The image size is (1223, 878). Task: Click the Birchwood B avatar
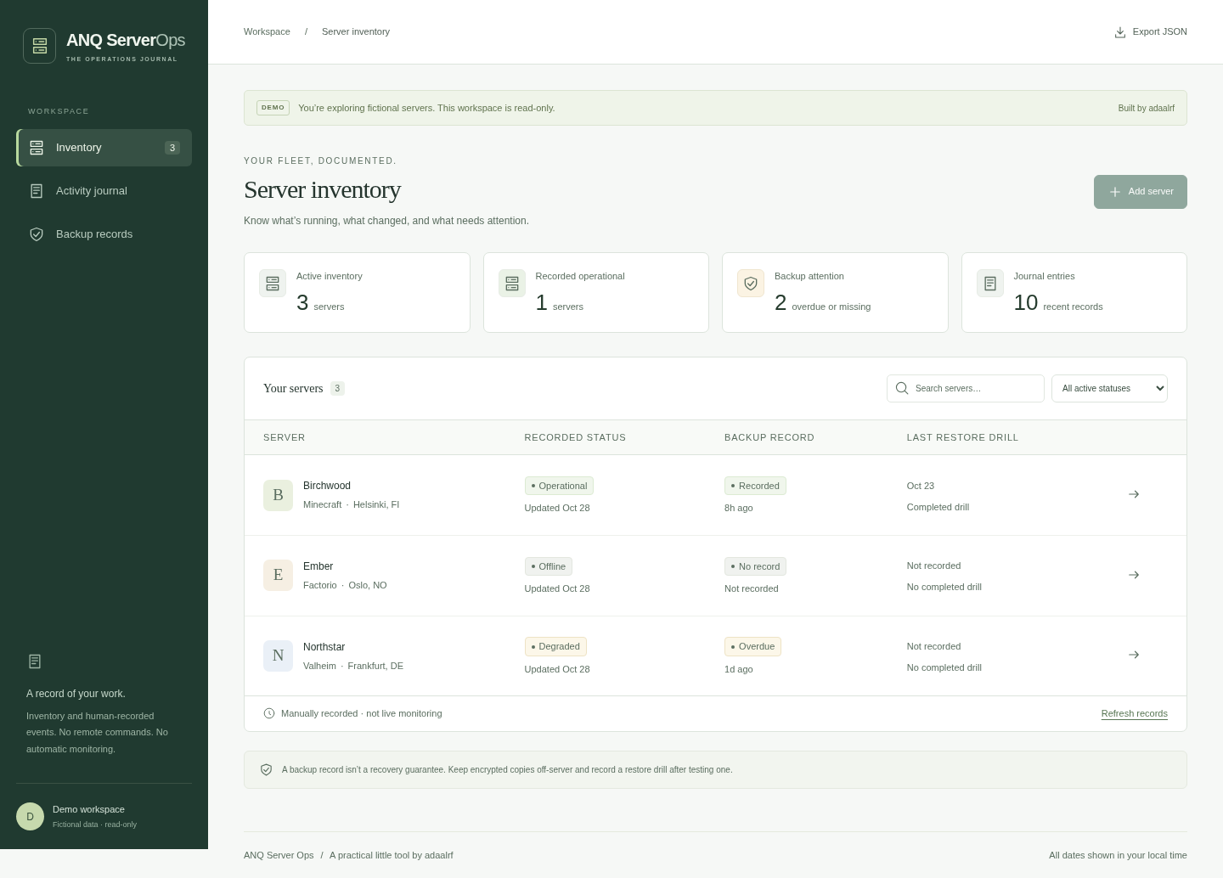coord(278,495)
